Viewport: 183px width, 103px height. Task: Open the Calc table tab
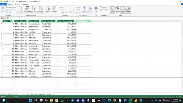(x=54, y=94)
